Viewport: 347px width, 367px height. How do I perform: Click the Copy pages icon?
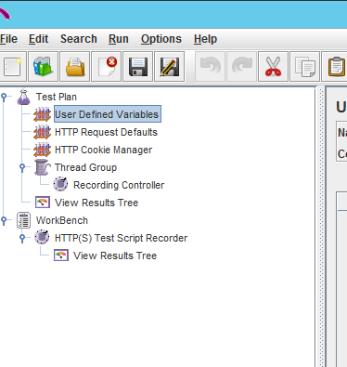[x=305, y=67]
